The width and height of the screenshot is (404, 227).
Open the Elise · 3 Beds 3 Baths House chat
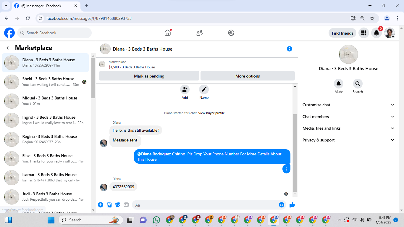46,158
